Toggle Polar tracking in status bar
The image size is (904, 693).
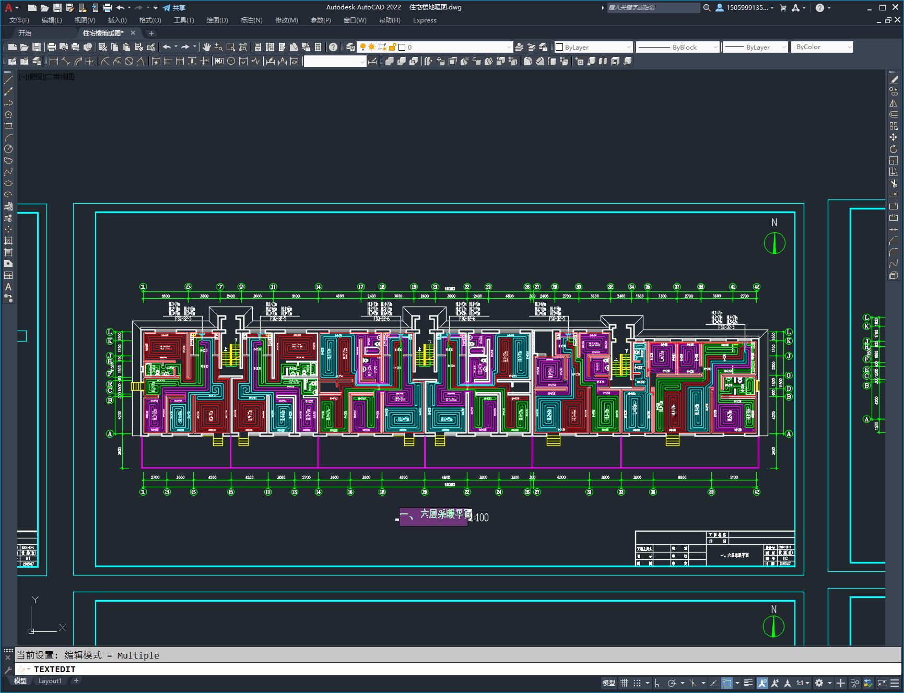click(x=672, y=683)
